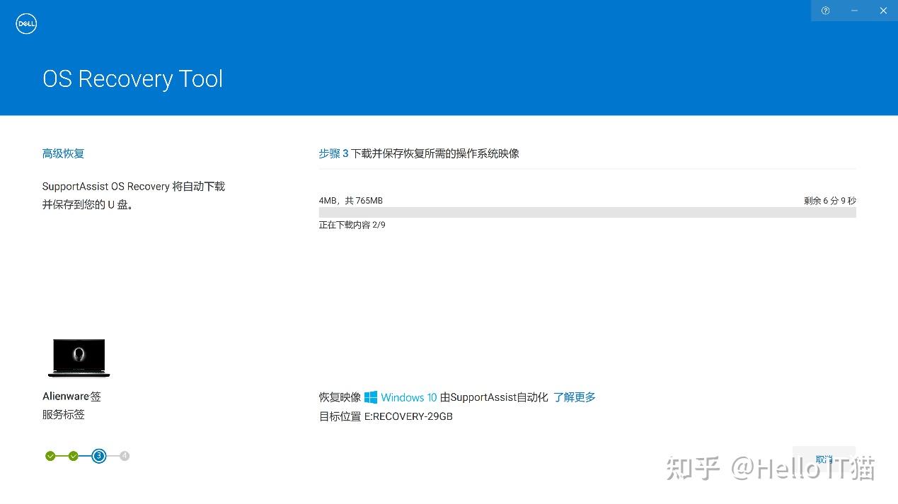Image resolution: width=898 pixels, height=504 pixels.
Task: Open the help question mark icon
Action: 825,11
